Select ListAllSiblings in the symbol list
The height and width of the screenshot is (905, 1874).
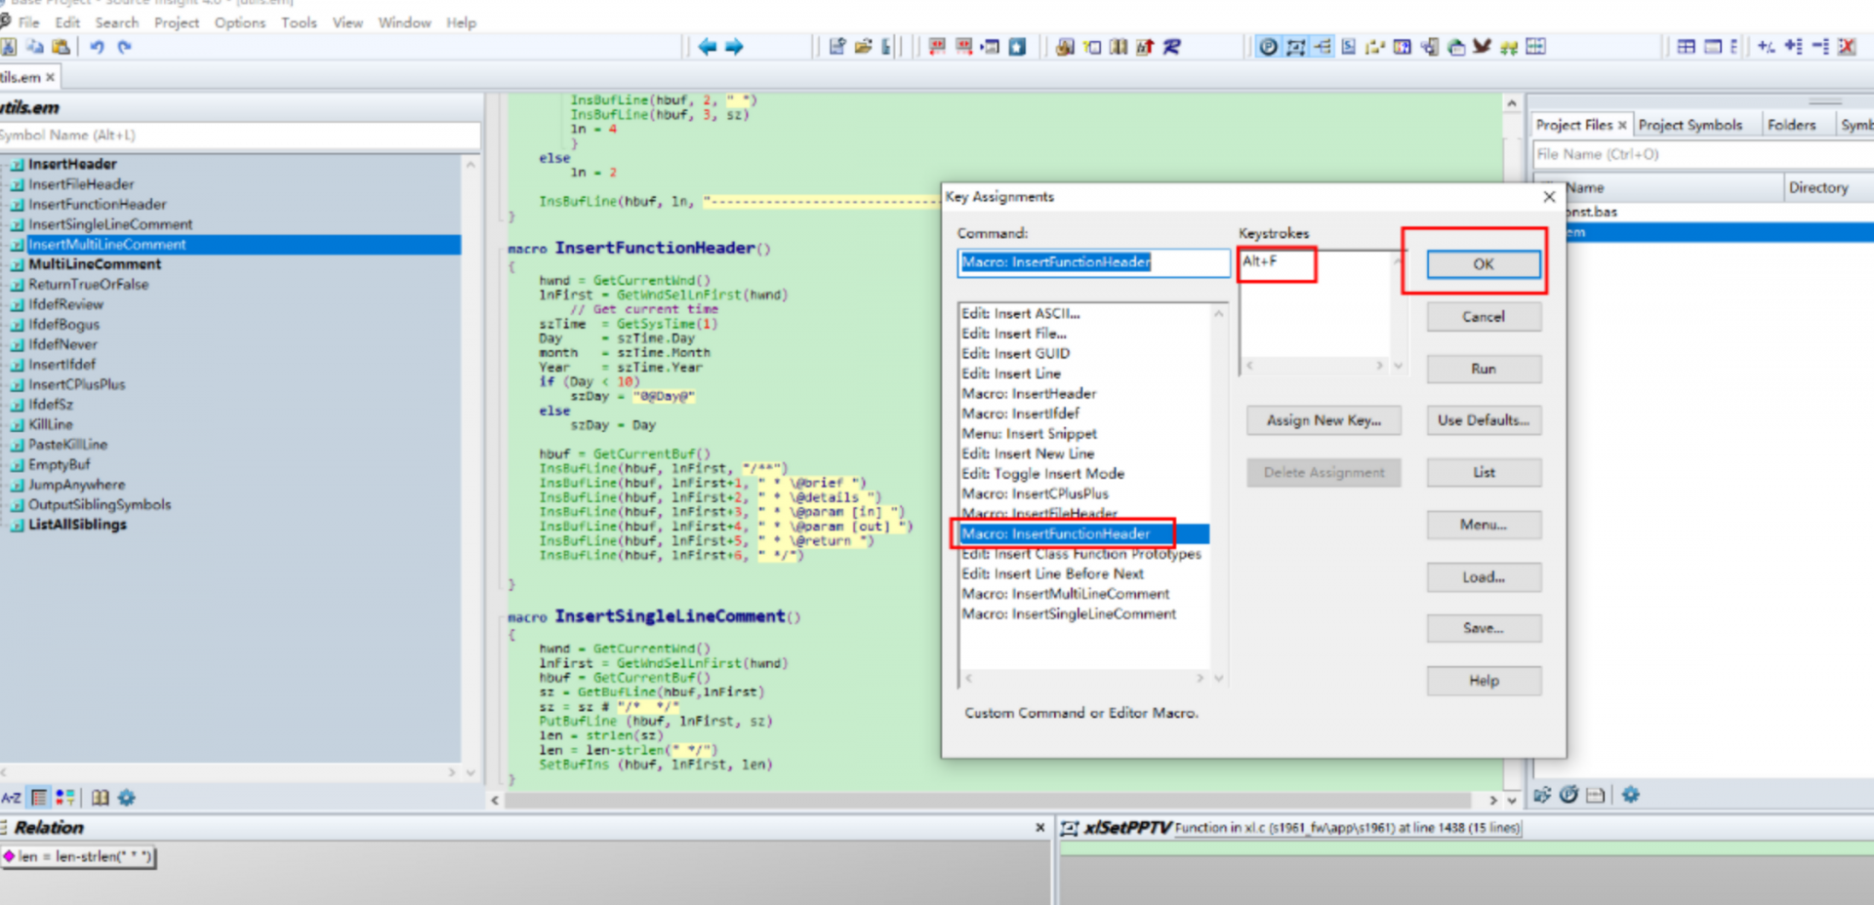coord(77,525)
